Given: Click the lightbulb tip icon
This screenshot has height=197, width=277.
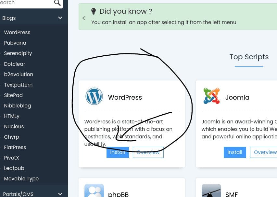Looking at the screenshot, I should tap(94, 11).
